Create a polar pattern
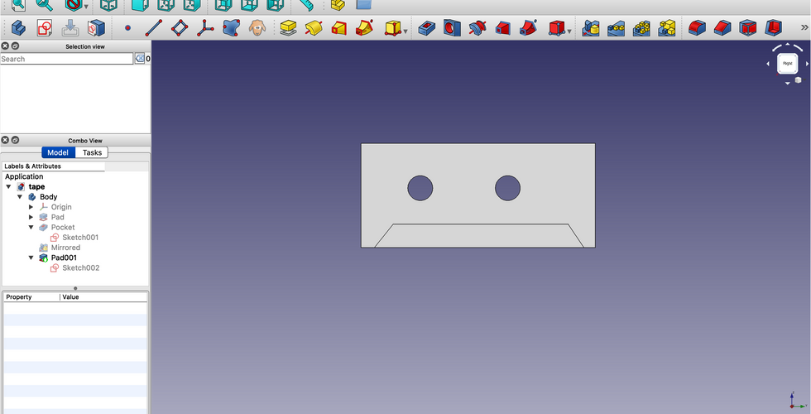Viewport: 811px width, 414px height. (641, 27)
